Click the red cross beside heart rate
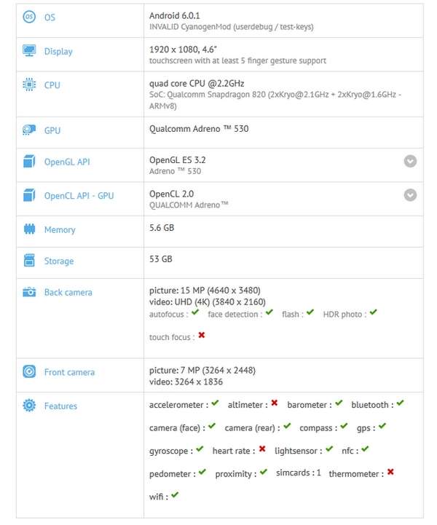 (x=262, y=449)
